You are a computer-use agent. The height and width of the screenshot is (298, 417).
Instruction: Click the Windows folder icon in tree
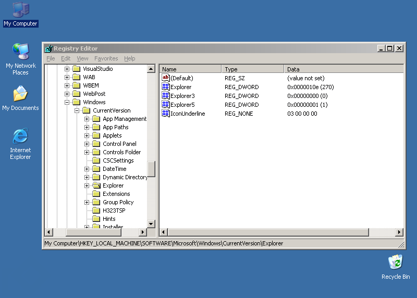[x=77, y=102]
